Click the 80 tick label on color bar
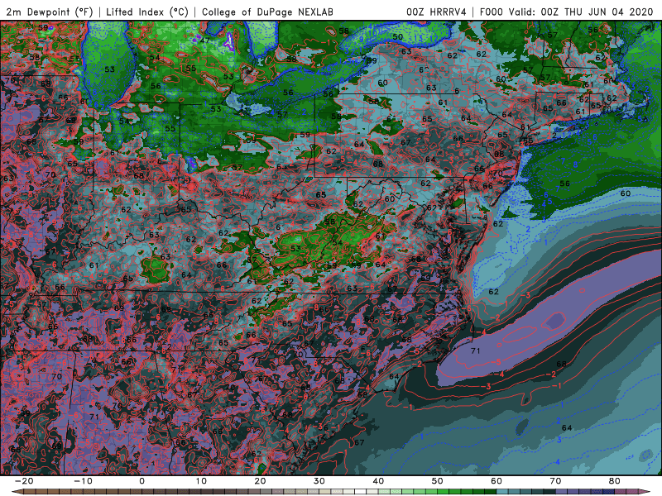The image size is (662, 496). tap(615, 481)
